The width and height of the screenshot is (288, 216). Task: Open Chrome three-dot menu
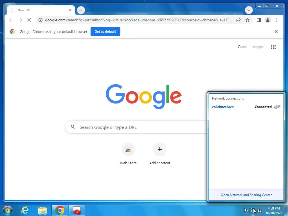277,20
